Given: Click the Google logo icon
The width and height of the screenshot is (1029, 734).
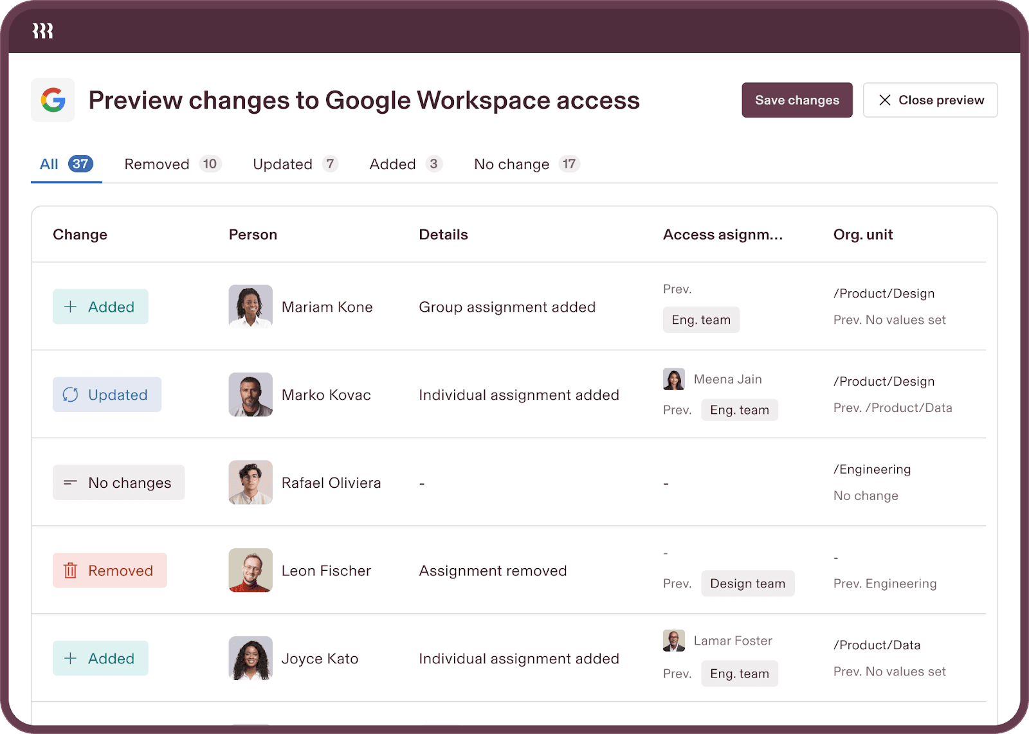Looking at the screenshot, I should click(53, 100).
